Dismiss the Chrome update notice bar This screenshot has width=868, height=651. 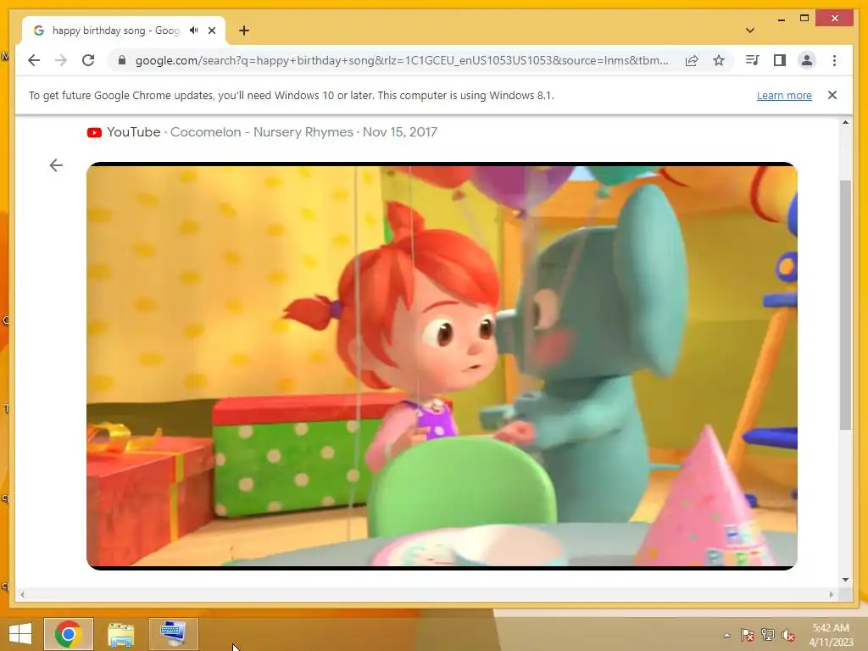pyautogui.click(x=832, y=95)
